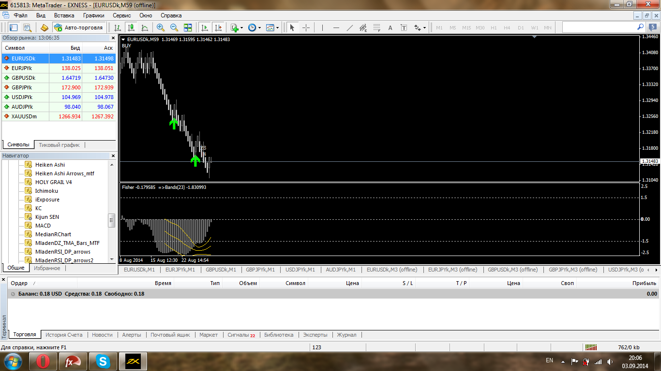Switch to Избранное navigator tab

point(47,268)
